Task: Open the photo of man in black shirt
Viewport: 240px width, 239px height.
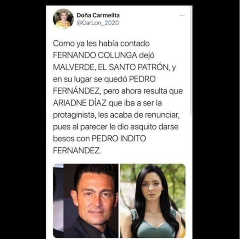Action: (91, 201)
